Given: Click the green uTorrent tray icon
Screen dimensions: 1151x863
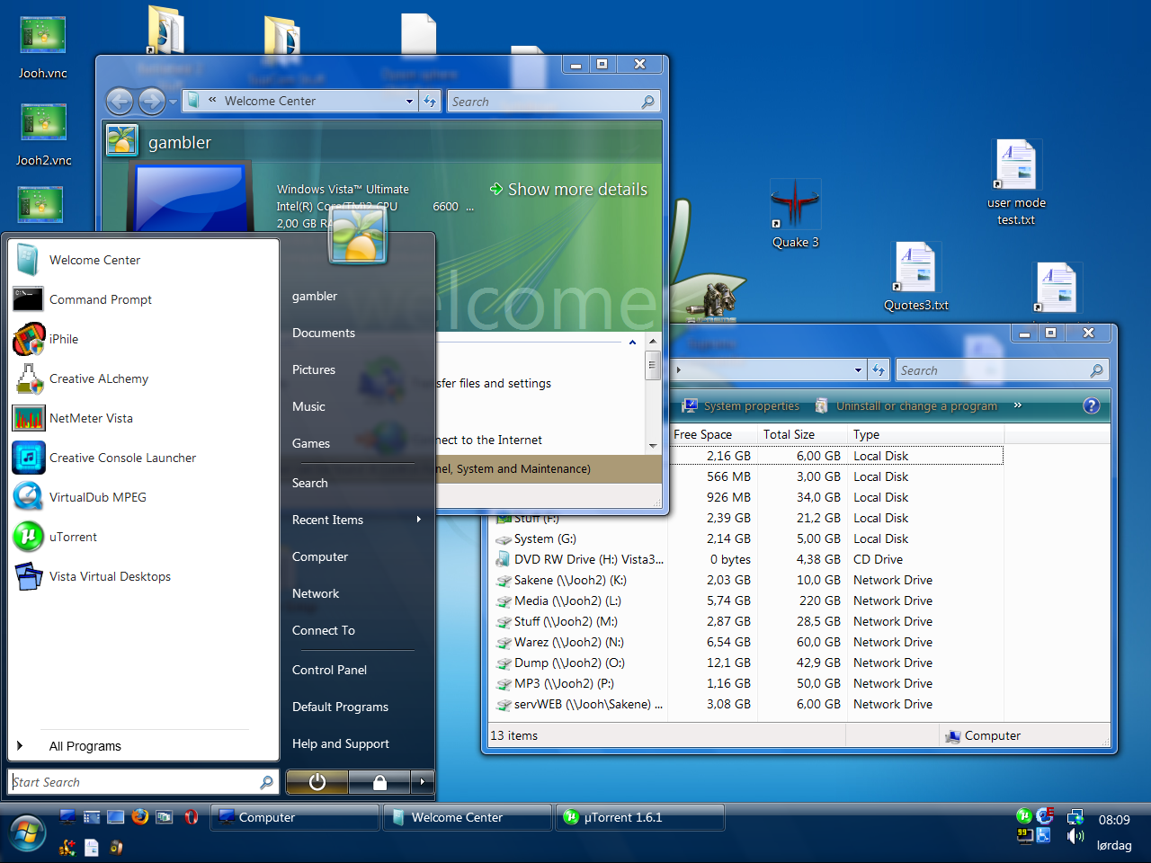Looking at the screenshot, I should (1024, 816).
